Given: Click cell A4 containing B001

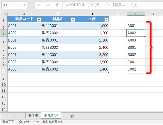Looking at the screenshot, I should point(24,40).
